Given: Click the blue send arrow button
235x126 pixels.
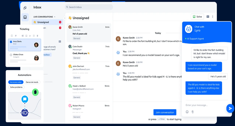Looking at the screenshot, I should tap(230, 108).
